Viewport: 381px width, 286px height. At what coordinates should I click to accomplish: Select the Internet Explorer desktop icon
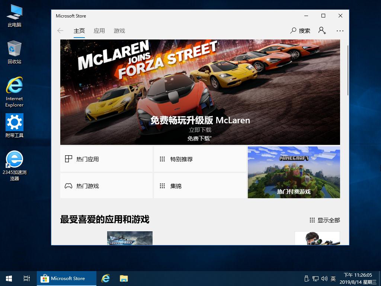click(x=15, y=92)
